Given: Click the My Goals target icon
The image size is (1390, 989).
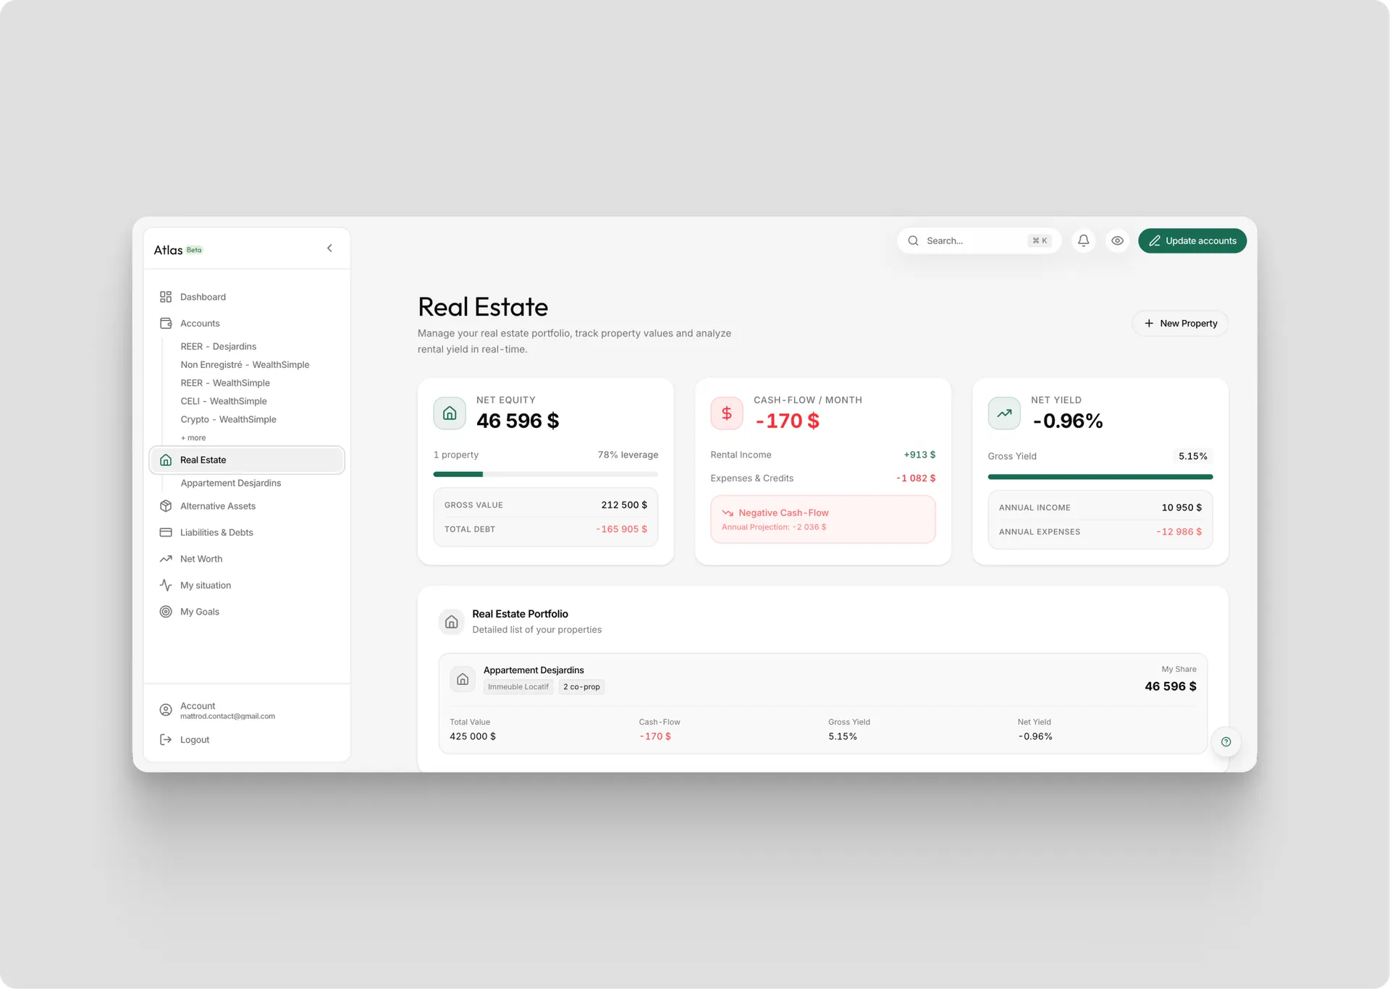Looking at the screenshot, I should point(166,612).
